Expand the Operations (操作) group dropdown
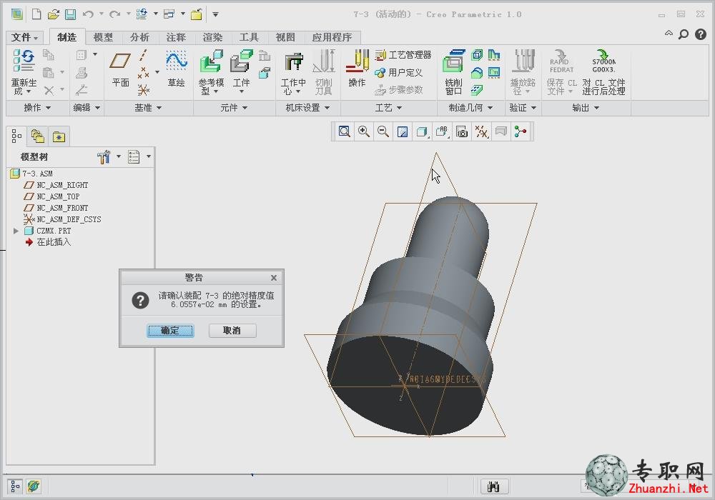Viewport: 715px width, 500px height. click(37, 108)
